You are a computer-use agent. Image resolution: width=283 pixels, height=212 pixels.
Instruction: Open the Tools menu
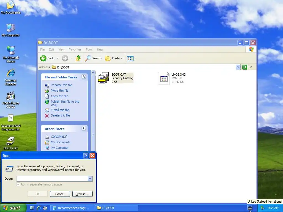coord(89,49)
